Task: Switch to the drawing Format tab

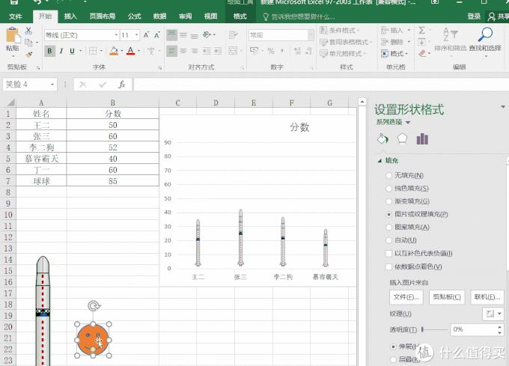Action: (240, 16)
